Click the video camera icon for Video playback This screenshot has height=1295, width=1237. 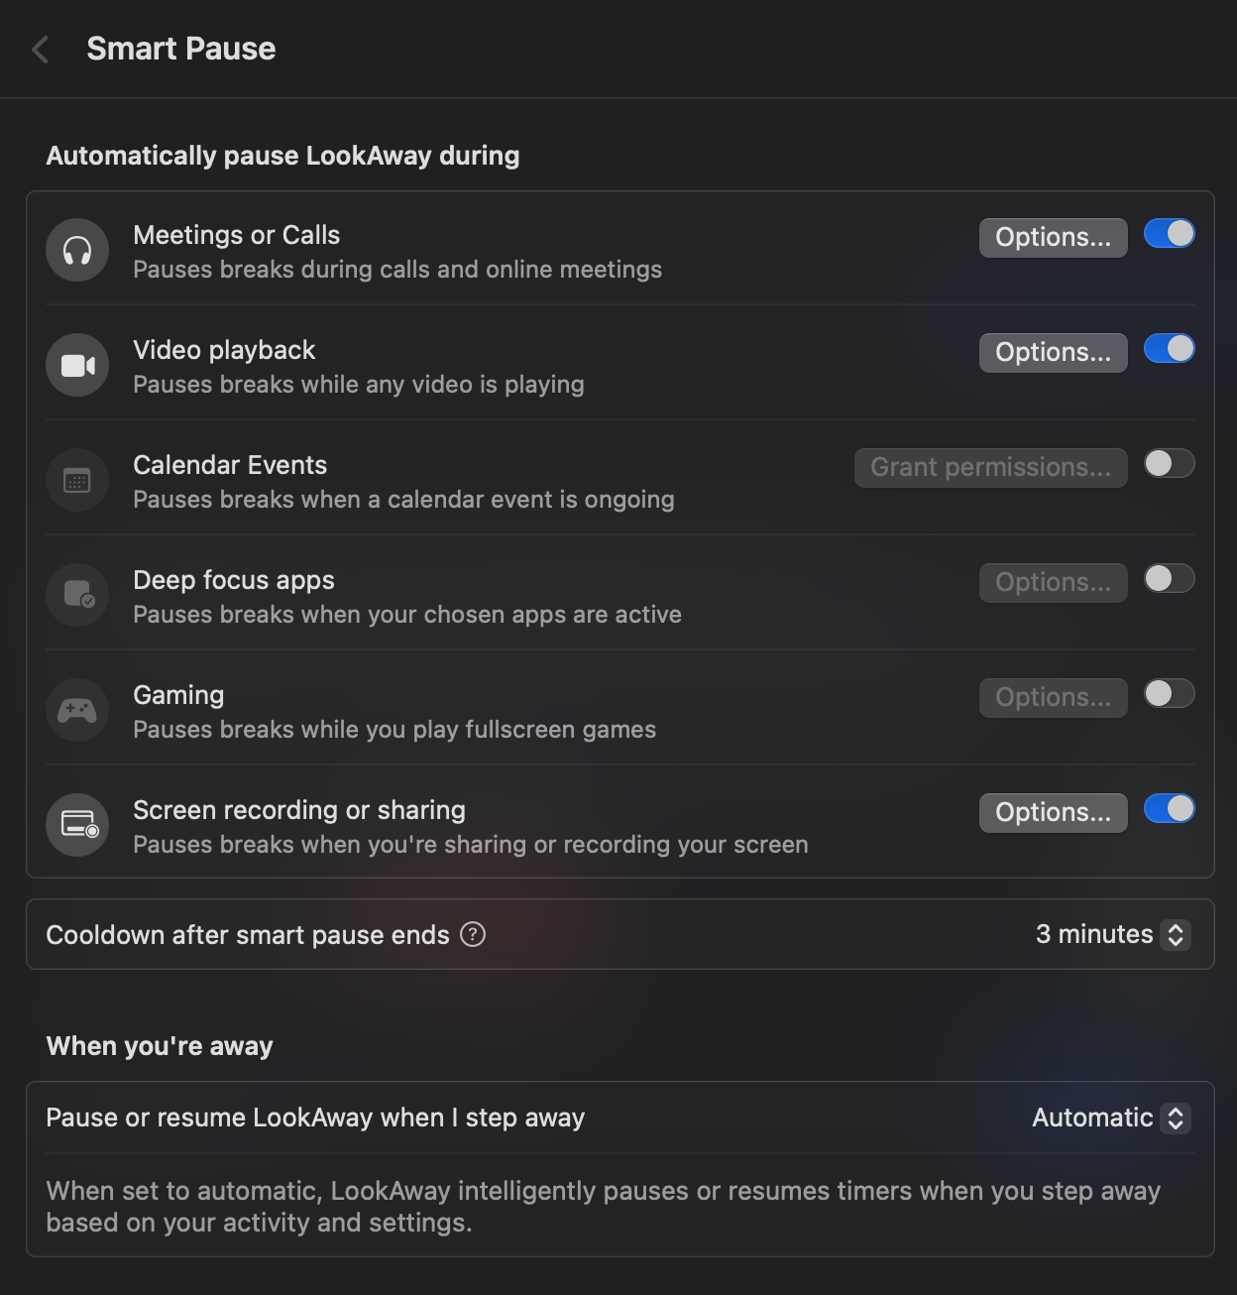point(77,365)
